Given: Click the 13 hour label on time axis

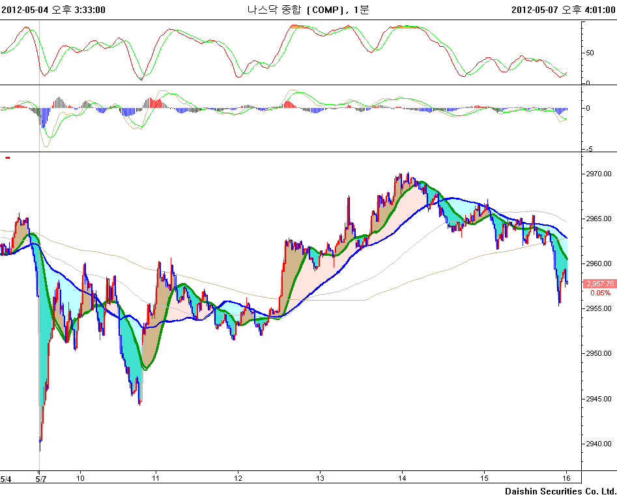Looking at the screenshot, I should [320, 479].
